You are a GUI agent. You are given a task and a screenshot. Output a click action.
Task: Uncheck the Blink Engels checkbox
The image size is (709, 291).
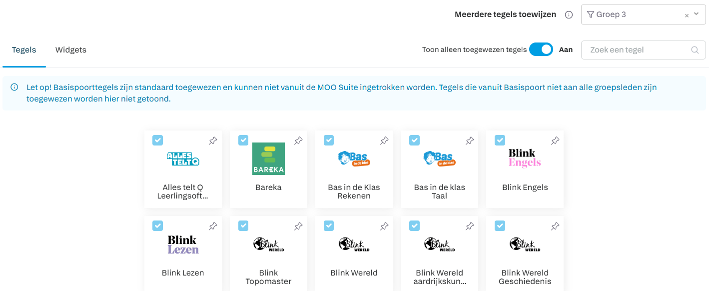[500, 140]
